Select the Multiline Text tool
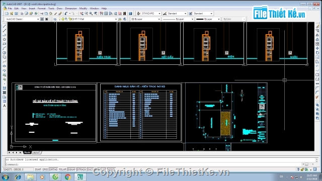Viewport: 322px width, 181px height. (5, 106)
